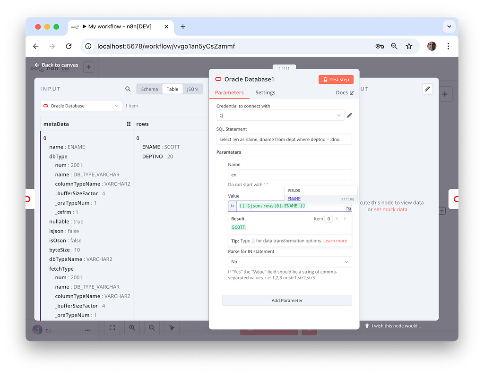Expand the credential dropdown showing cj
This screenshot has width=484, height=375.
pyautogui.click(x=280, y=115)
